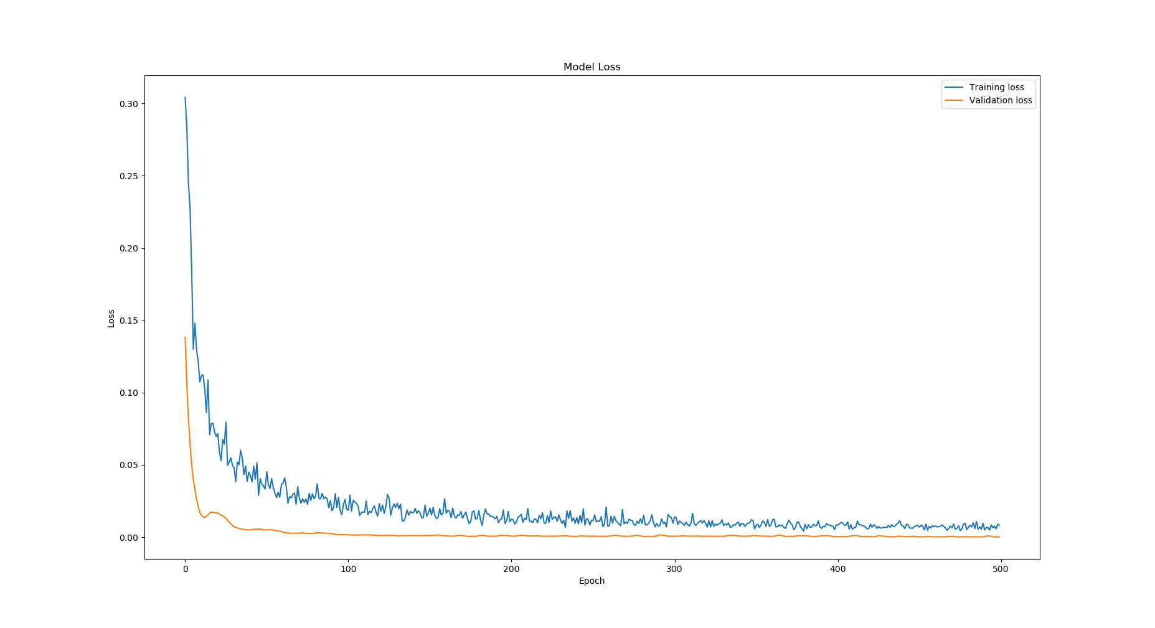Click the y-axis tick label 0.00

pyautogui.click(x=128, y=538)
